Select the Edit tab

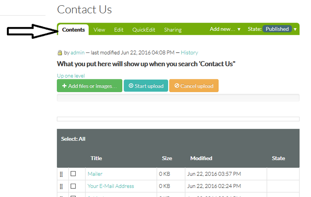[x=119, y=30]
